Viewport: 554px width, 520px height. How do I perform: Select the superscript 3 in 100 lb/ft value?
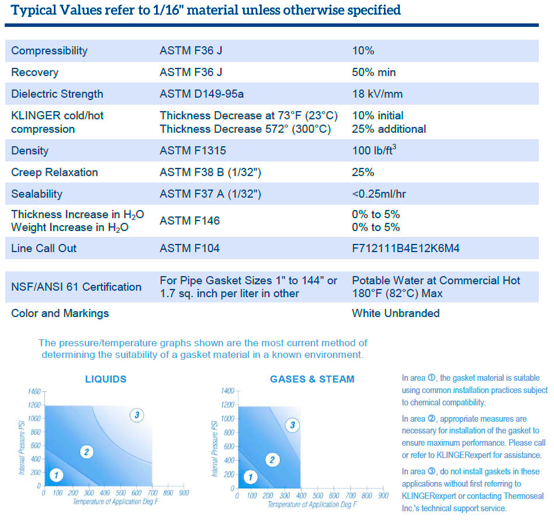pyautogui.click(x=394, y=147)
